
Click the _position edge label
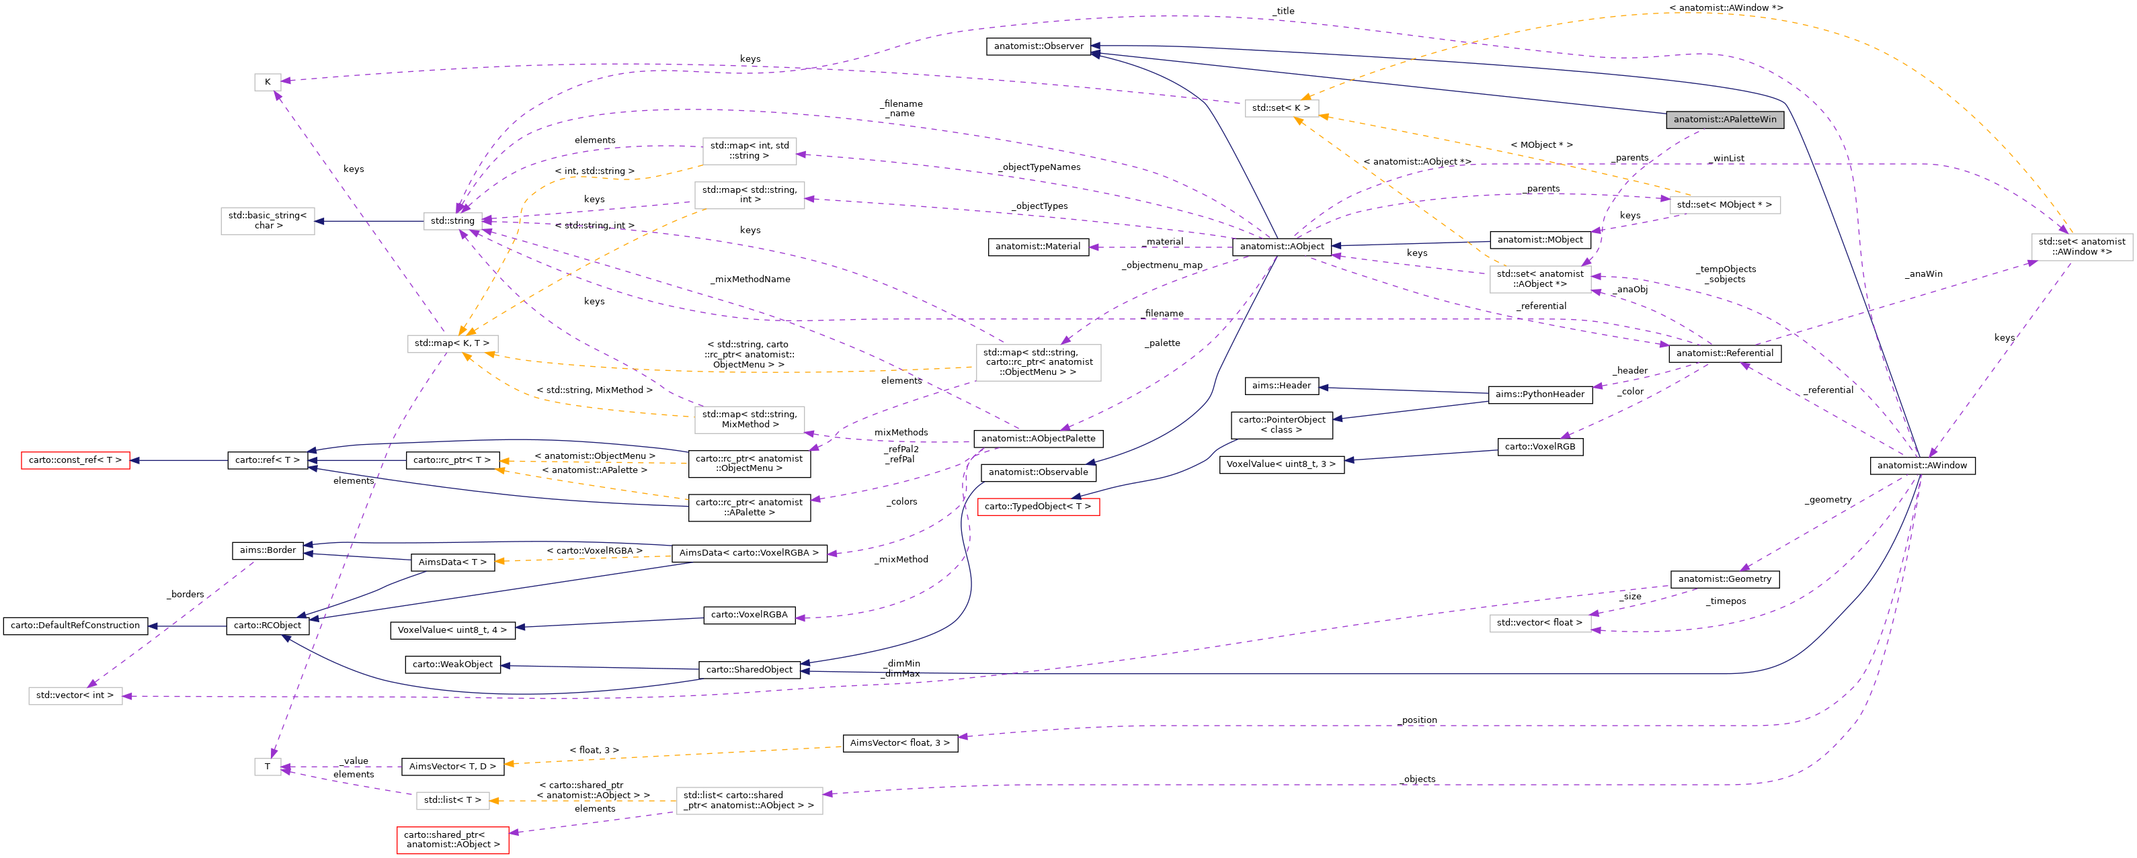pos(1418,720)
